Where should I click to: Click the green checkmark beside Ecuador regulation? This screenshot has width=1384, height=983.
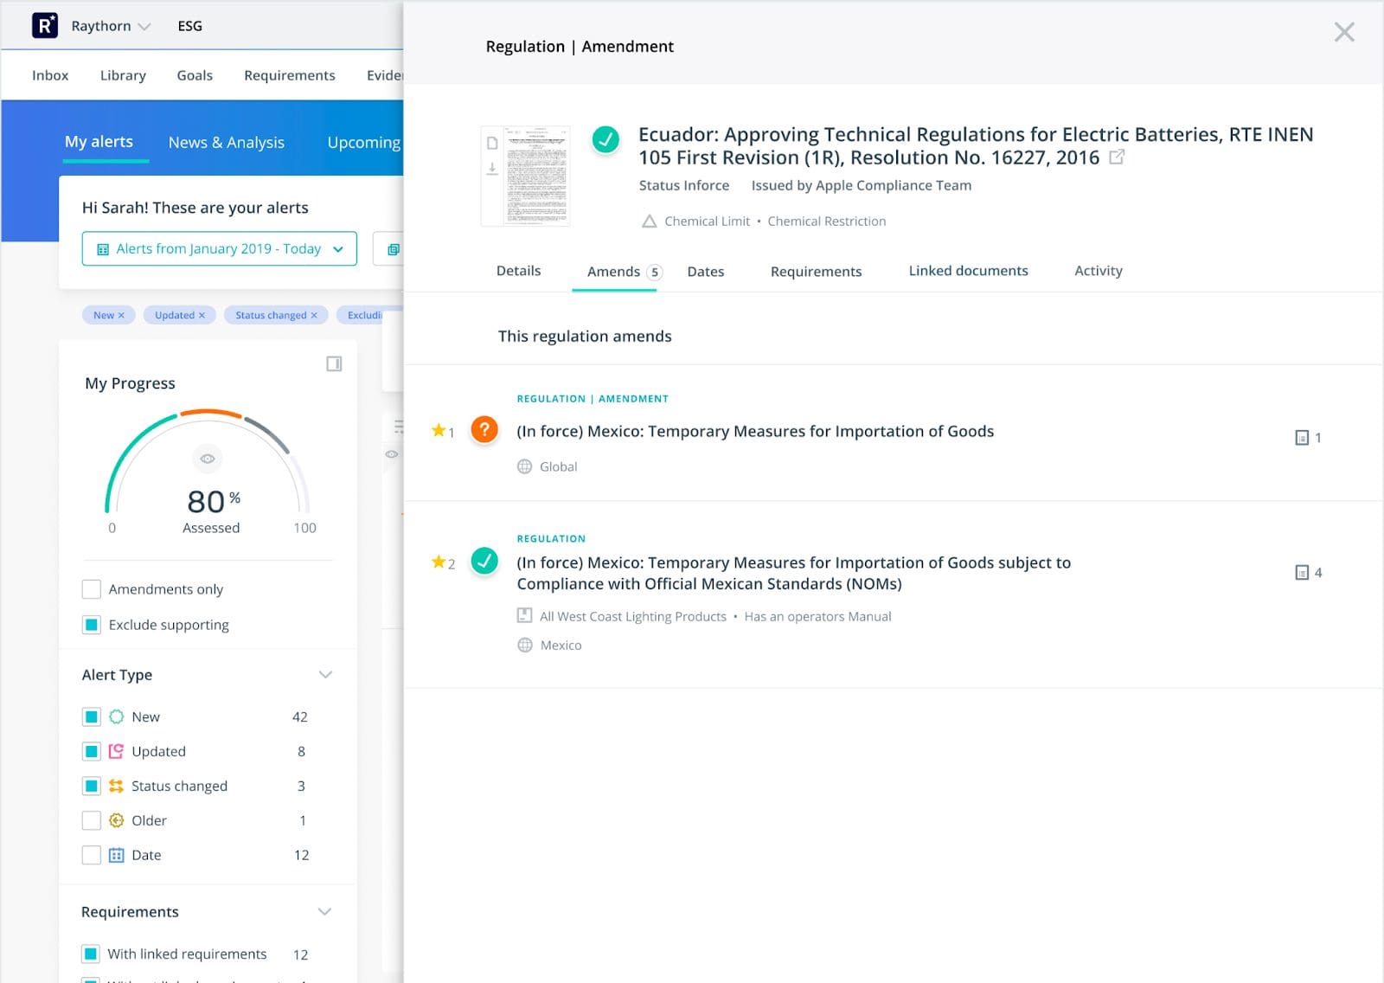(605, 139)
